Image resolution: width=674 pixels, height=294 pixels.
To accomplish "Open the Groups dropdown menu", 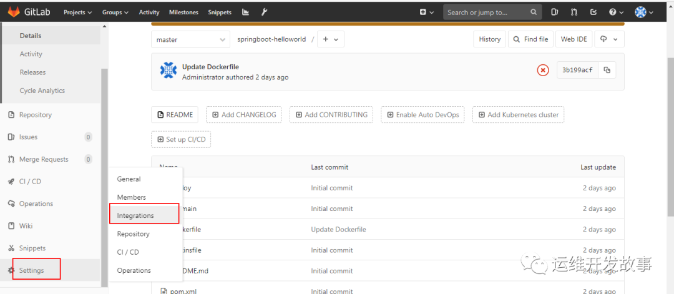I will (115, 12).
